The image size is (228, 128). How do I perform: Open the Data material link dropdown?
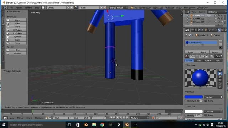(218, 56)
